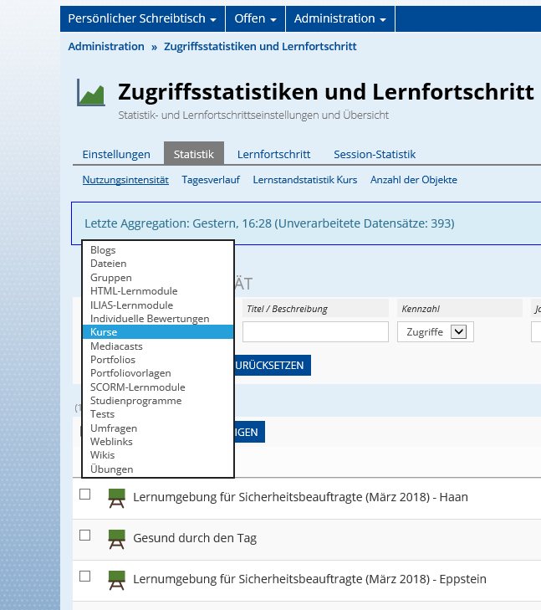The width and height of the screenshot is (541, 610).
Task: Open the 'Administration' top menu dropdown
Action: pos(339,18)
